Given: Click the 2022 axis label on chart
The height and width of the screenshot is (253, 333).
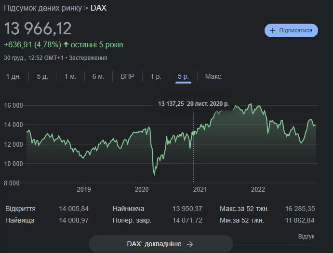Looking at the screenshot, I should click(258, 189).
